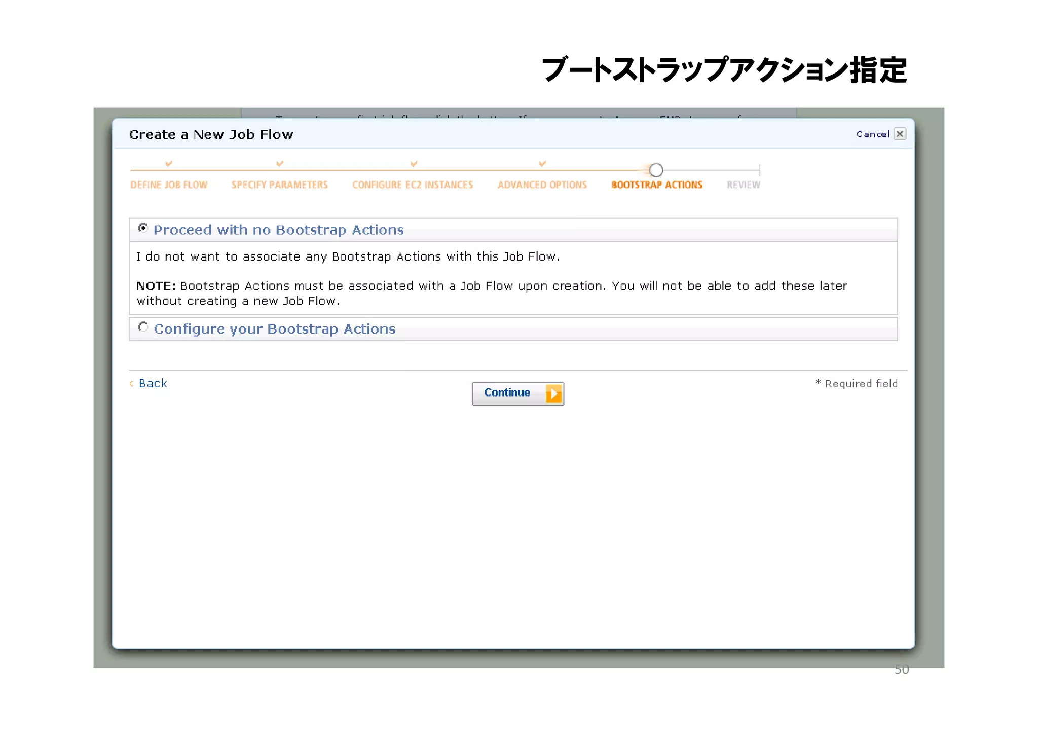Click checkmark above Specify Parameters
The width and height of the screenshot is (1038, 734).
(279, 164)
